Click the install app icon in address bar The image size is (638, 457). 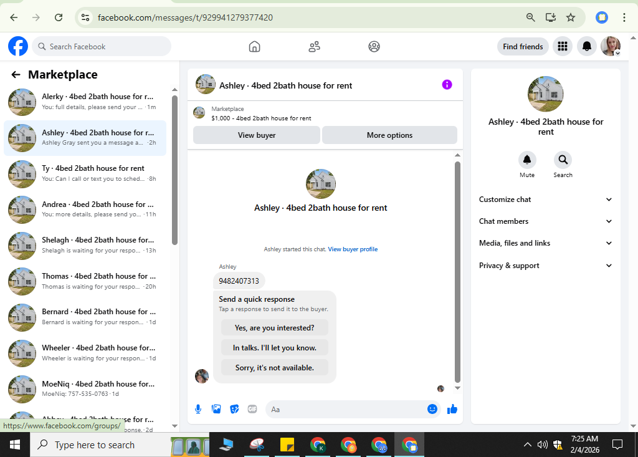pyautogui.click(x=551, y=17)
